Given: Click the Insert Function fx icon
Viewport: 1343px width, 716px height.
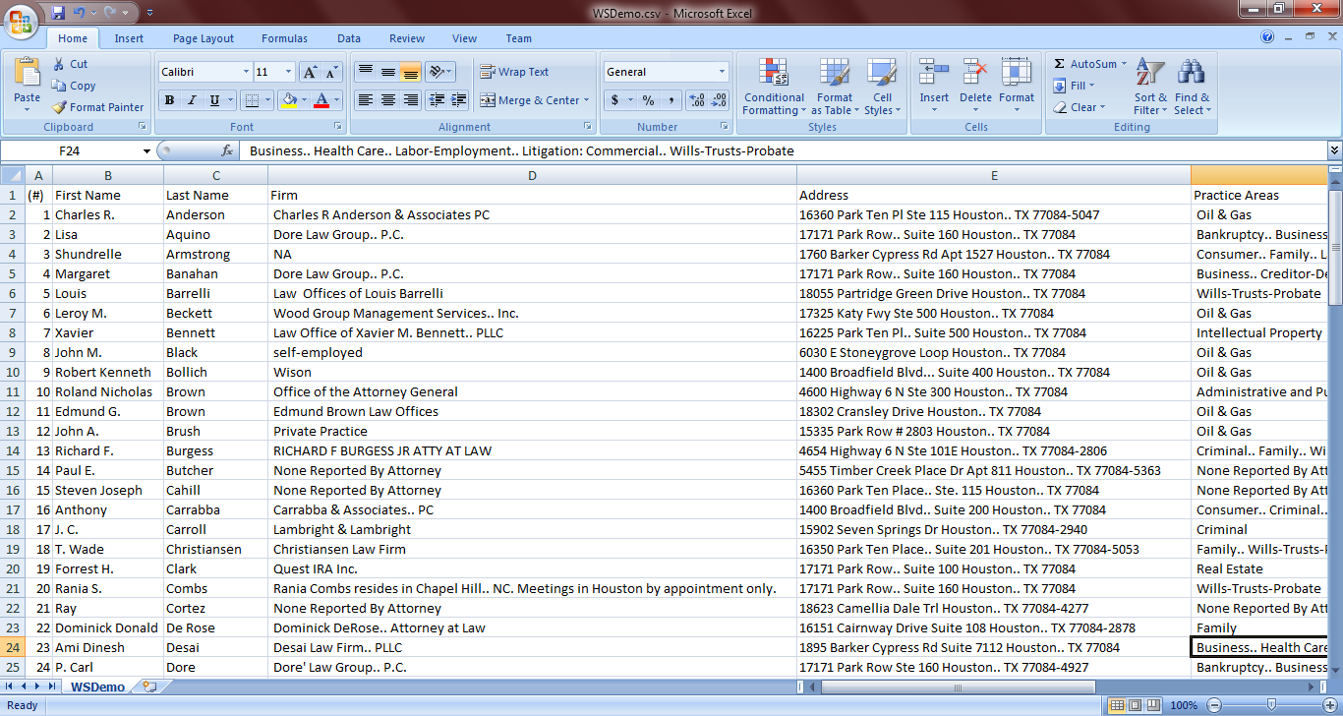Looking at the screenshot, I should [227, 151].
